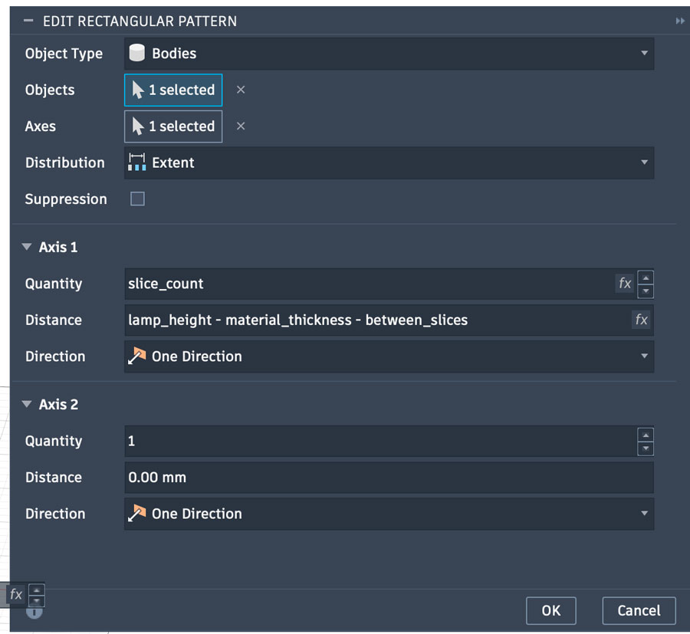
Task: Collapse the Edit Rectangular Pattern dialog header
Action: tap(28, 21)
